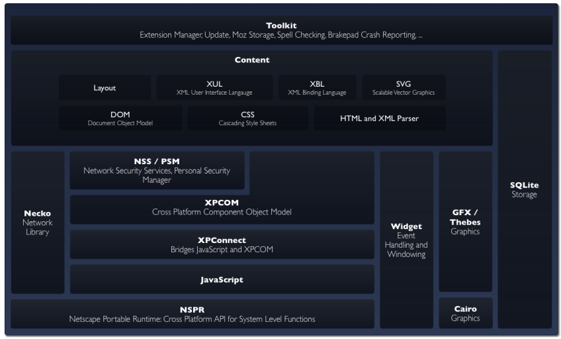This screenshot has height=339, width=561.
Task: Click the GFX / Thebes Graphics block
Action: click(465, 222)
